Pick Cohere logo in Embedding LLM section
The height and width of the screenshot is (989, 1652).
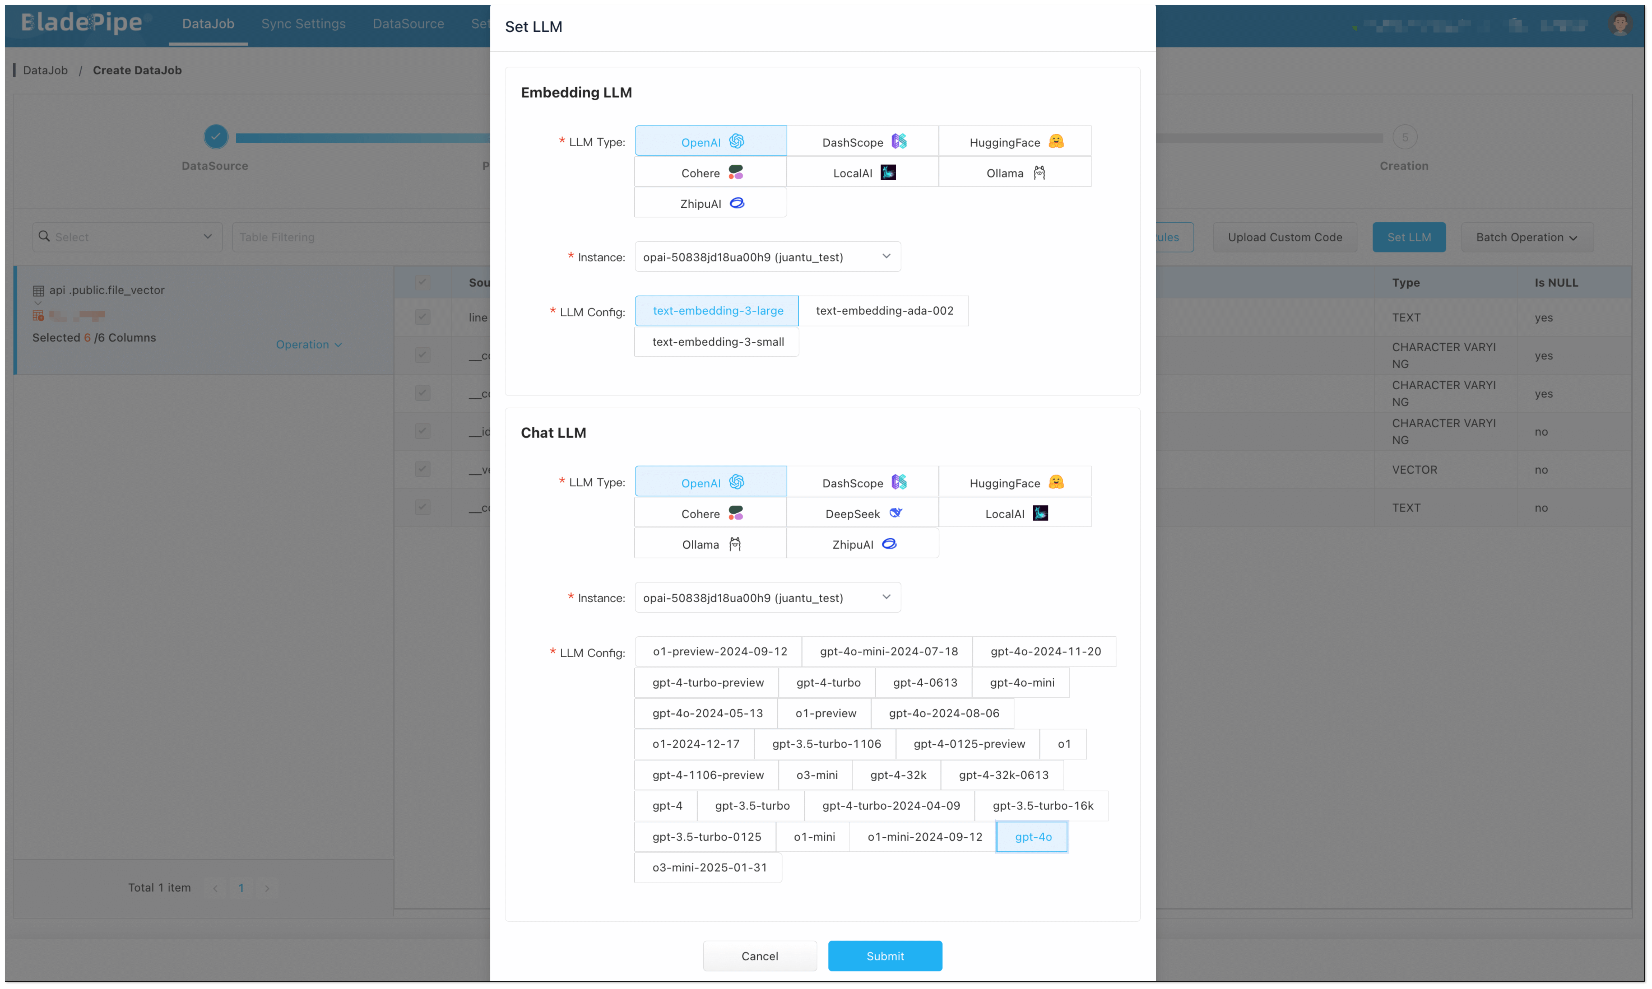pyautogui.click(x=735, y=172)
